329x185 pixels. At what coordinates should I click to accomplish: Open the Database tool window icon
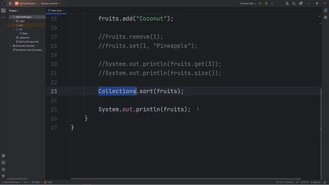325,17
